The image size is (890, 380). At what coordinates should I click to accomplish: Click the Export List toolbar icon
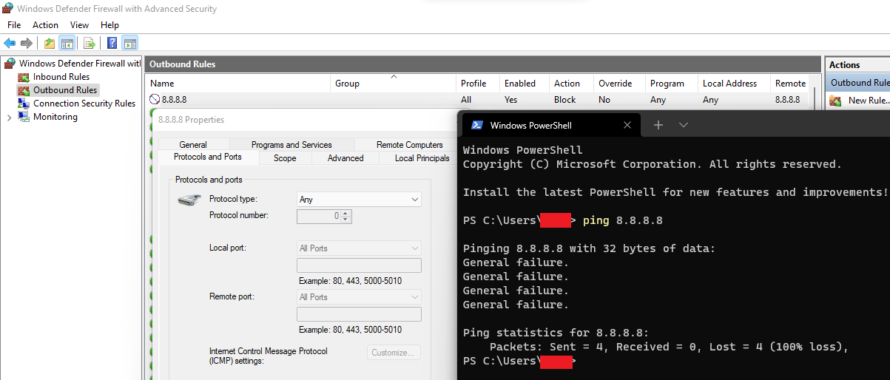pyautogui.click(x=89, y=43)
